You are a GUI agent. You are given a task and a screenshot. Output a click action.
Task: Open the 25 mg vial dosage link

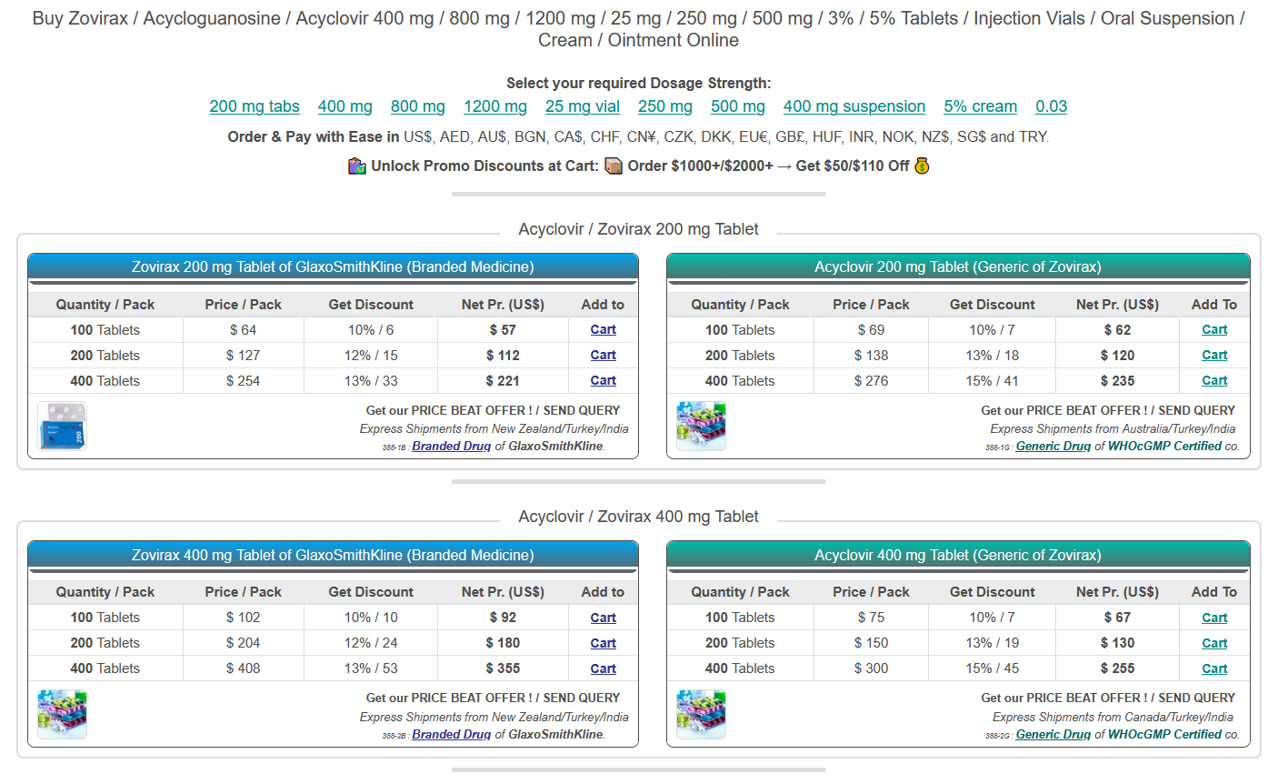(x=583, y=106)
